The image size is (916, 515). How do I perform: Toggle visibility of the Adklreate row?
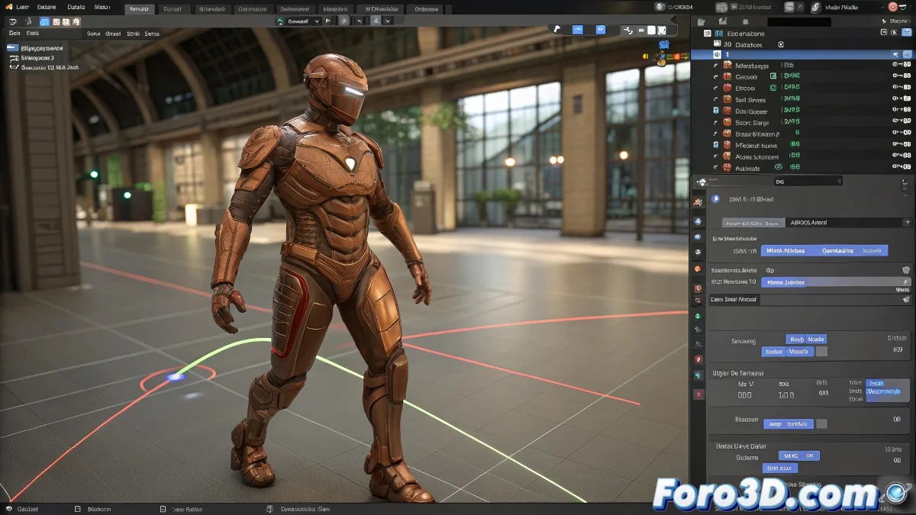(x=896, y=168)
